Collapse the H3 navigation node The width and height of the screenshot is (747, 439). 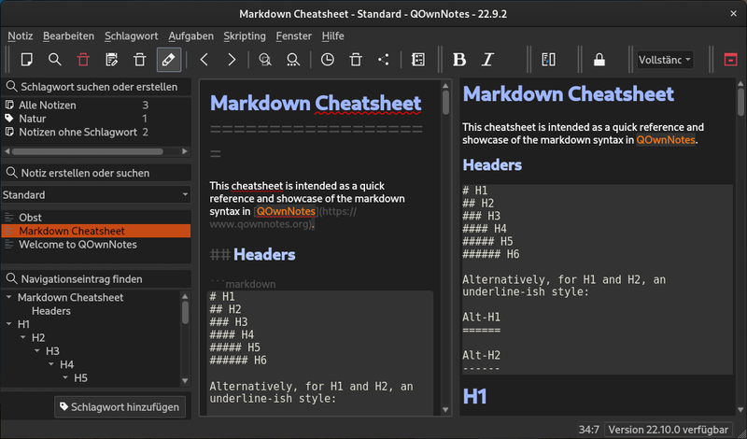(37, 350)
